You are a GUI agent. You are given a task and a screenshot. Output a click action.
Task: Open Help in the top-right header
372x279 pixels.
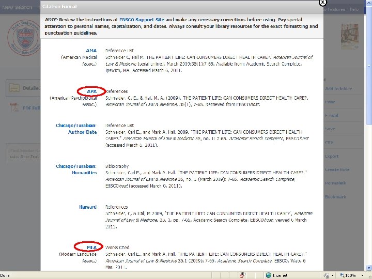[x=354, y=9]
